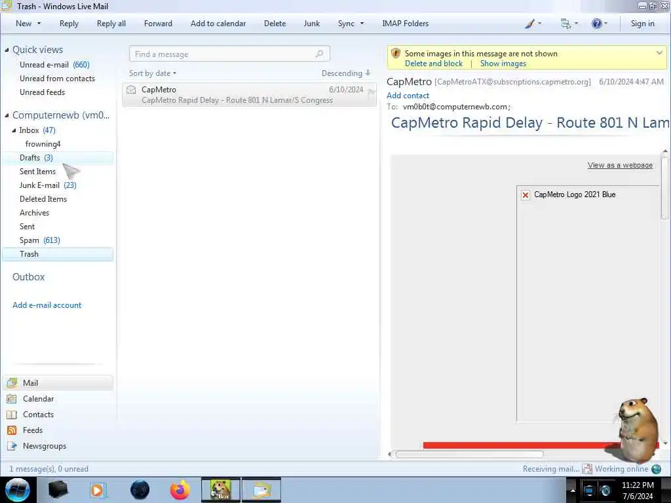The height and width of the screenshot is (503, 671).
Task: Click Add contact link
Action: pos(408,96)
